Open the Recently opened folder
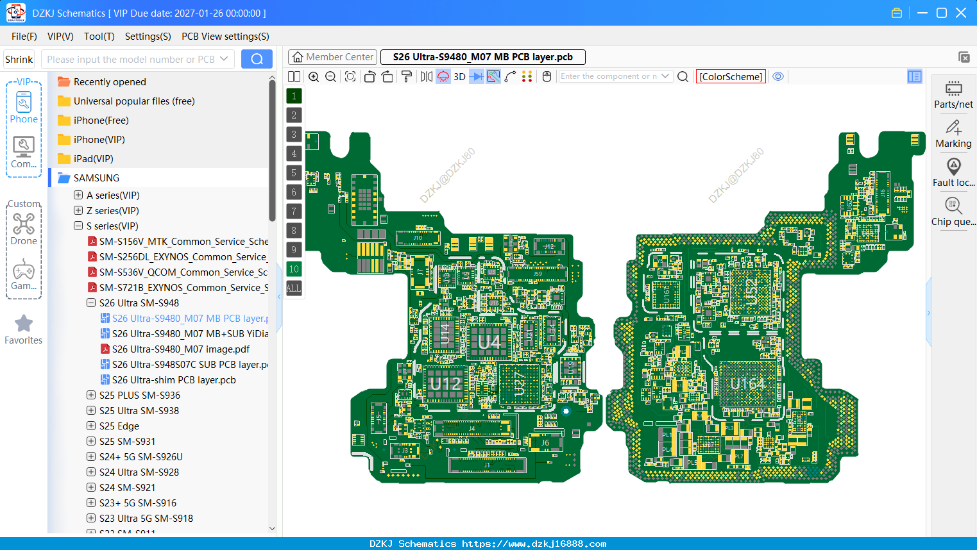This screenshot has height=550, width=977. point(110,82)
